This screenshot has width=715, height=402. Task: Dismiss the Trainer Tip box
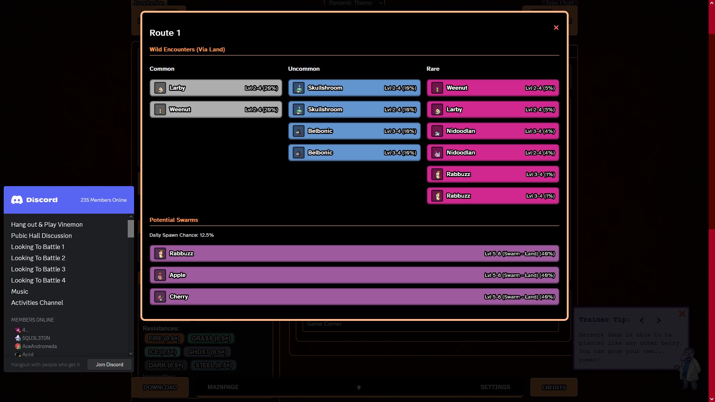pyautogui.click(x=682, y=314)
